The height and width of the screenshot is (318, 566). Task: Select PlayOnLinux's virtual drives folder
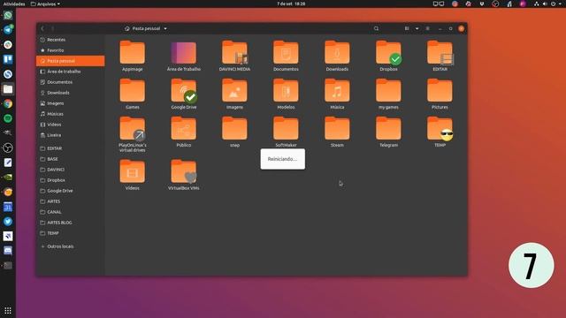pos(132,134)
